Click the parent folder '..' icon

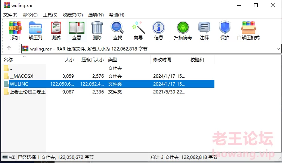tap(6, 68)
